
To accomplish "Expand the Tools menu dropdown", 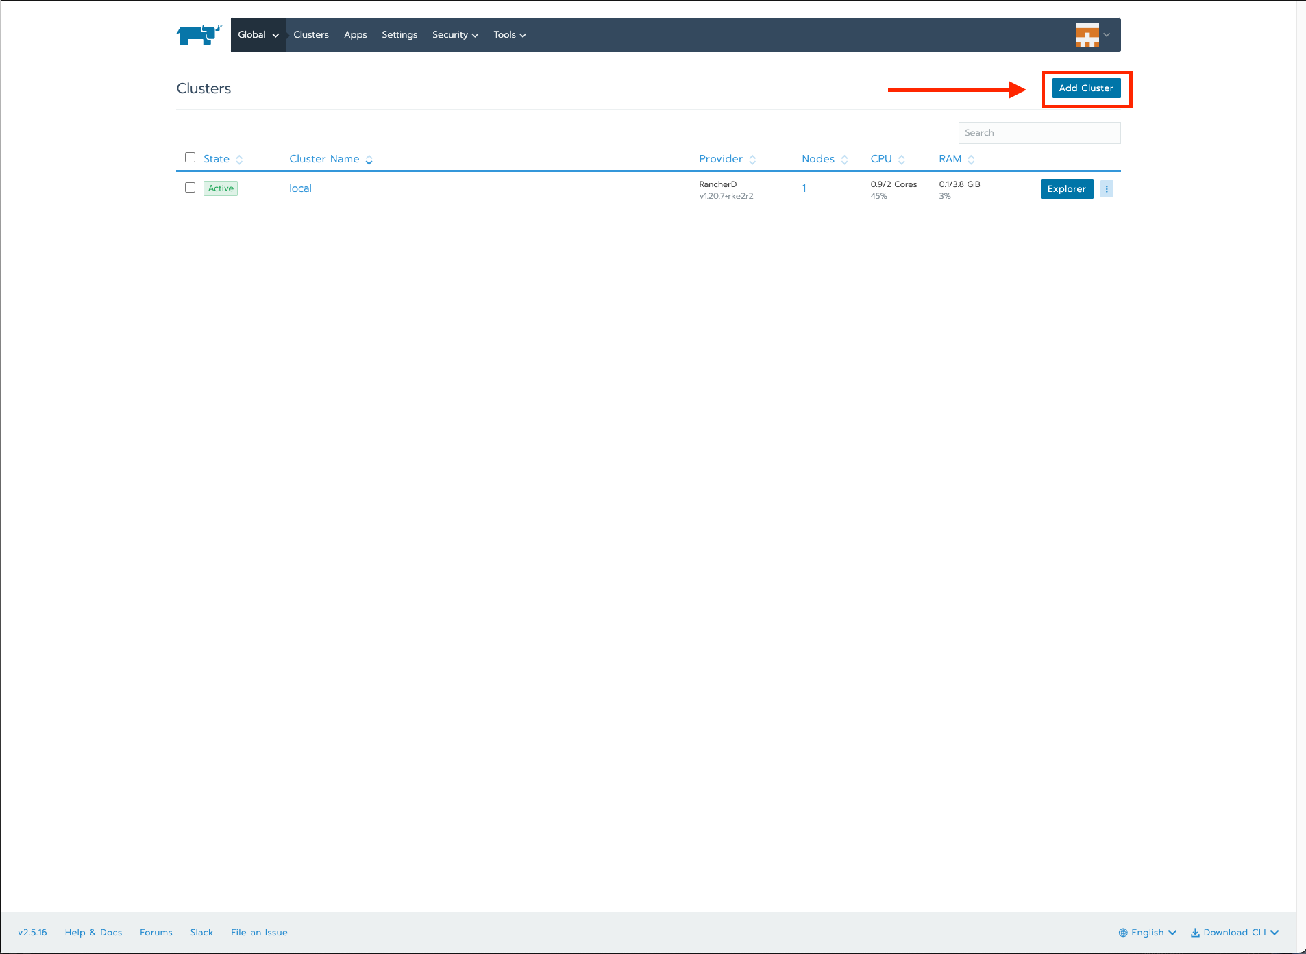I will tap(509, 35).
